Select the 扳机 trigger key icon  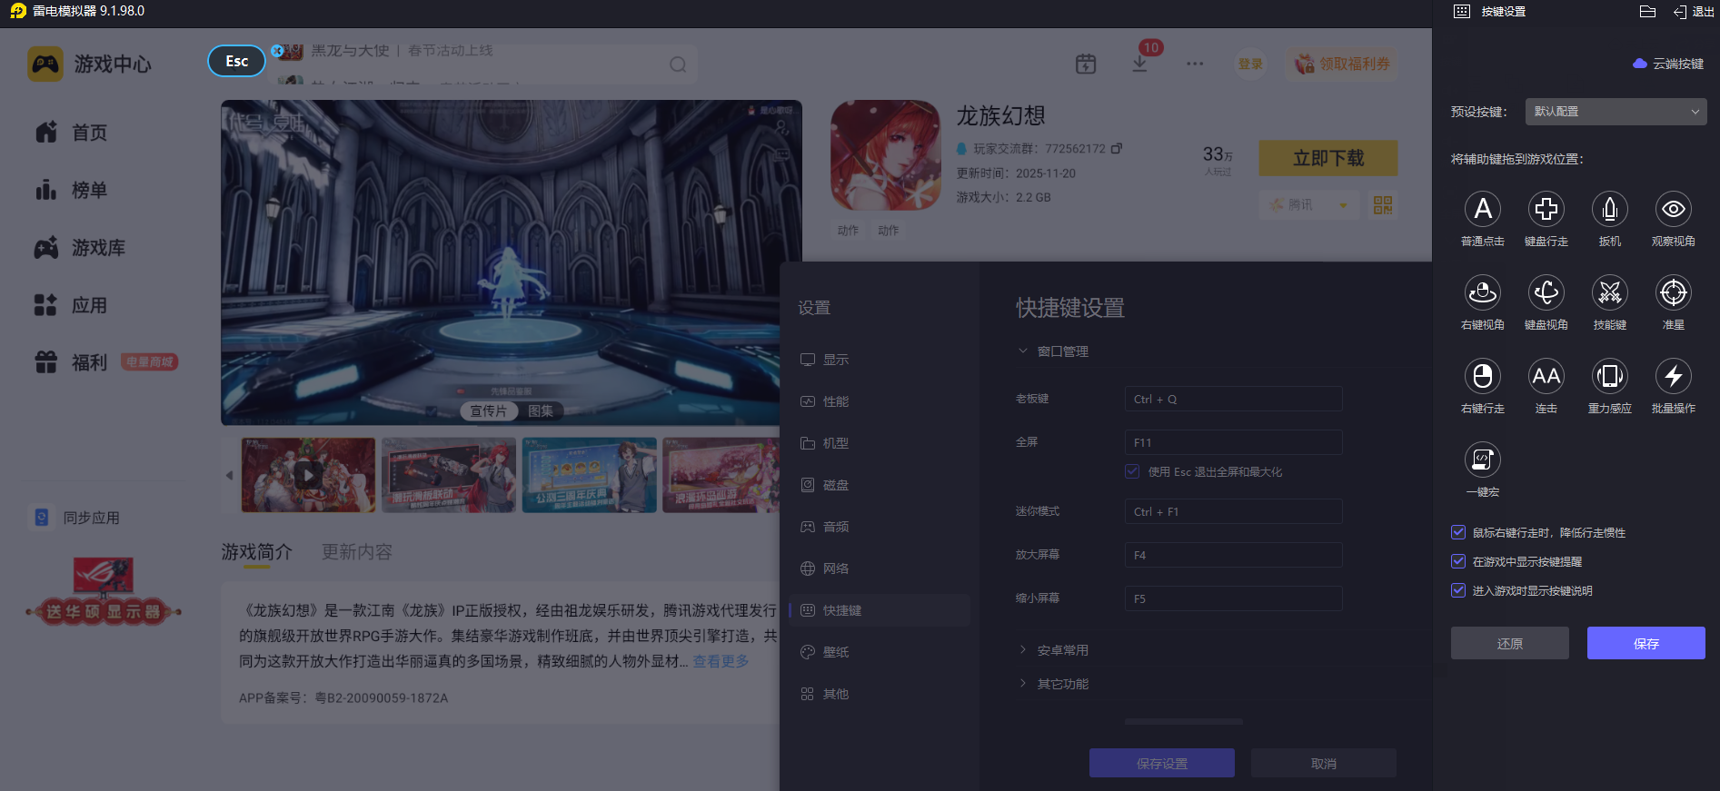pos(1610,209)
